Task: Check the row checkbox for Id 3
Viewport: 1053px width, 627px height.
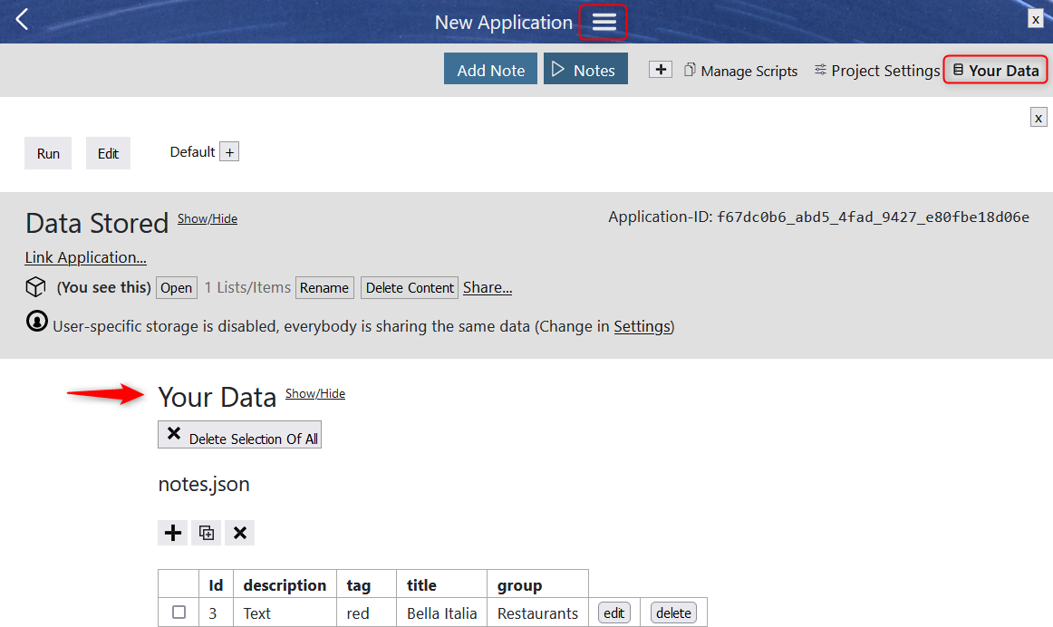Action: click(x=178, y=613)
